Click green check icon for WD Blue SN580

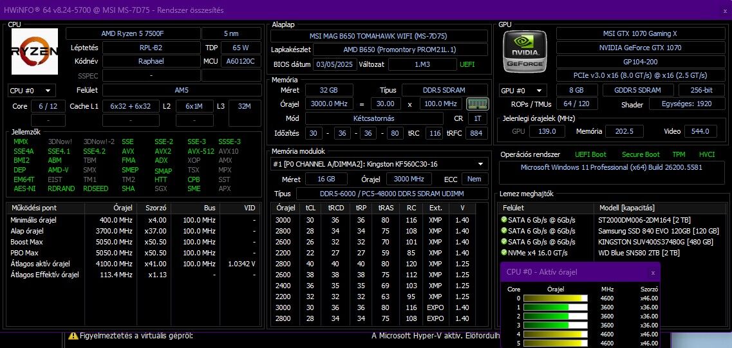[503, 252]
